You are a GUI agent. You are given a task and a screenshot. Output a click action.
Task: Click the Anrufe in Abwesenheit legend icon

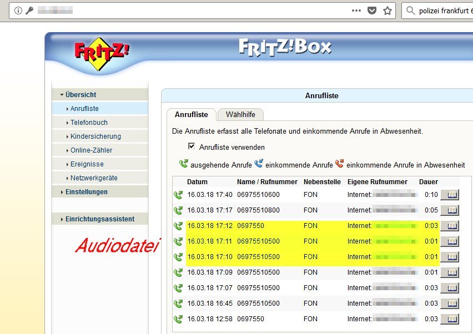339,163
